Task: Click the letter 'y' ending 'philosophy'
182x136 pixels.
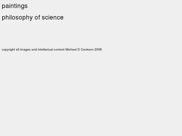Action: point(31,18)
